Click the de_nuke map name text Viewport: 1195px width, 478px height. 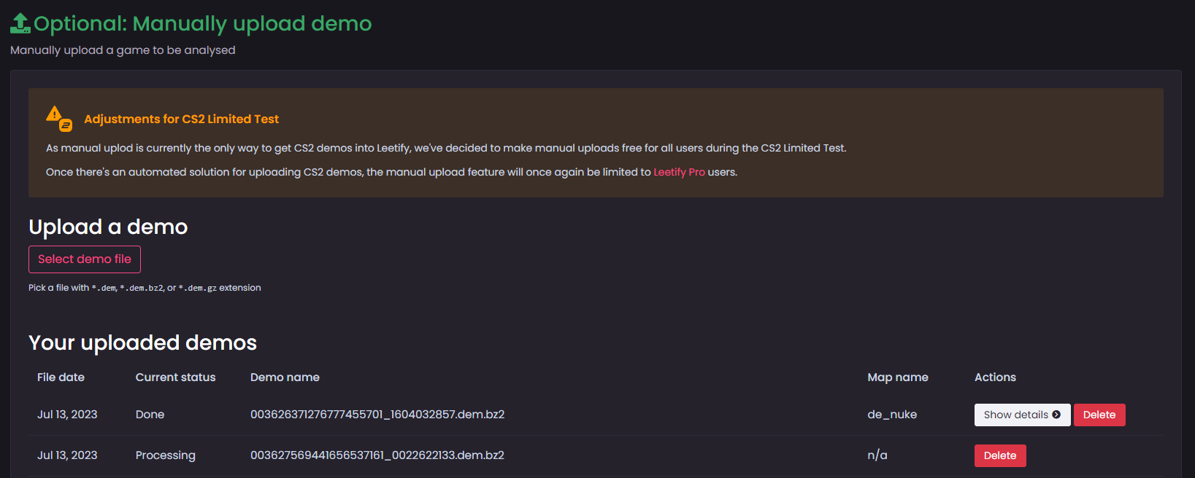click(892, 414)
